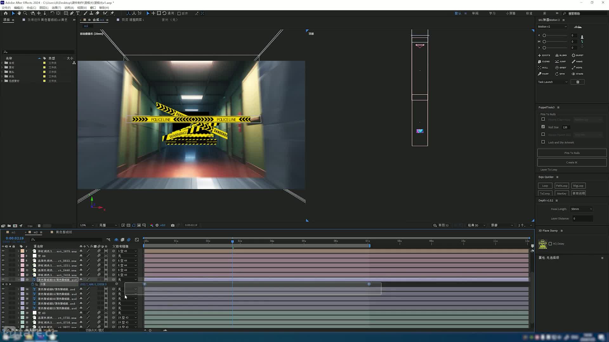Select the Horizontal Type tool
609x342 pixels.
pos(78,13)
